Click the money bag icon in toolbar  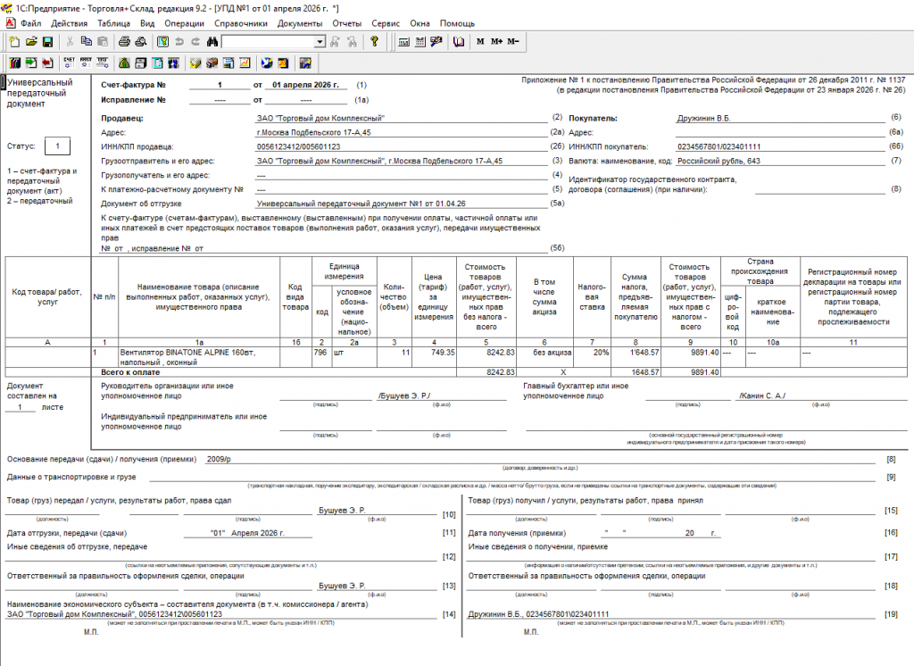124,63
